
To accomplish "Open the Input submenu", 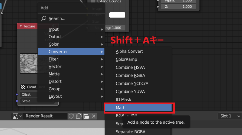I will [x=71, y=29].
